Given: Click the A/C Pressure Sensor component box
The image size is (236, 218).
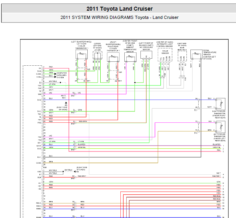Looking at the screenshot, I should [146, 55].
